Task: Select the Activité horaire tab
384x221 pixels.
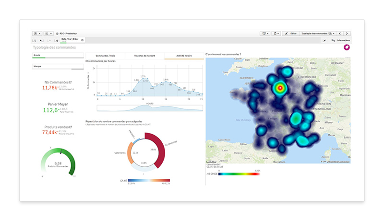Action: tap(184, 56)
